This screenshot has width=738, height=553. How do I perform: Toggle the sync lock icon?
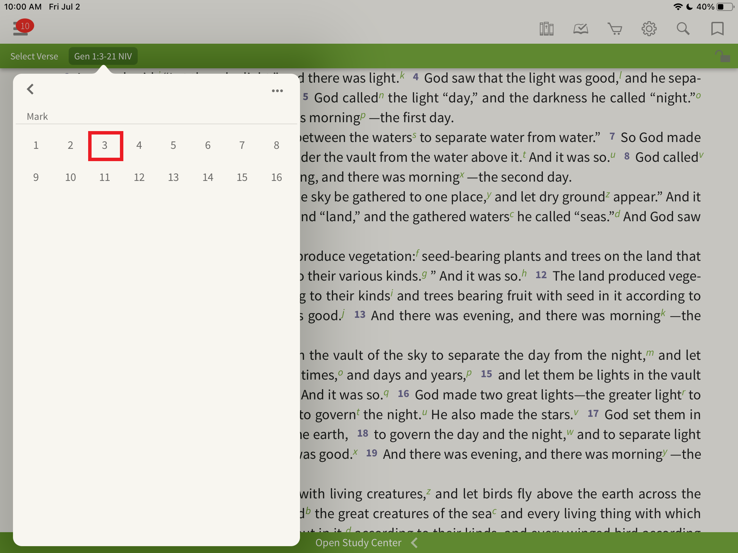coord(722,56)
